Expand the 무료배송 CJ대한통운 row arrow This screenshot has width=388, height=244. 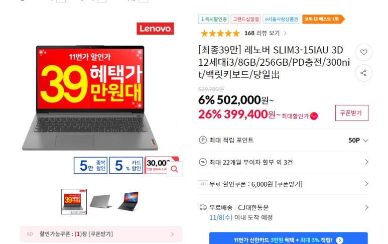tap(366, 207)
